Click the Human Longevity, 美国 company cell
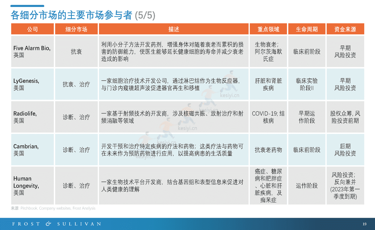This screenshot has width=375, height=230. point(32,185)
